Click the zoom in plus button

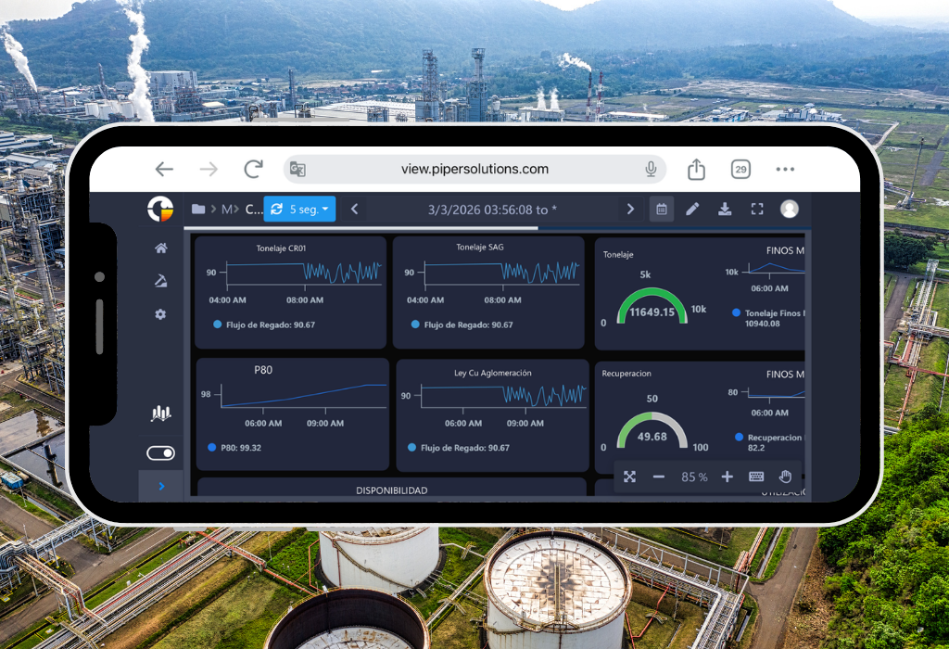727,477
